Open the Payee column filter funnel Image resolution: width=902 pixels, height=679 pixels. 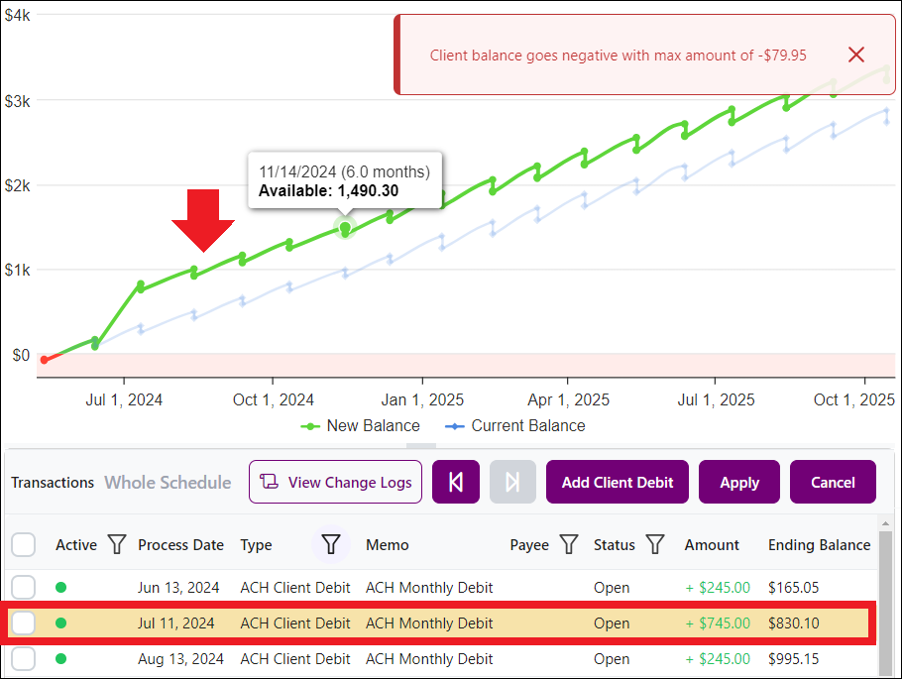(x=568, y=544)
